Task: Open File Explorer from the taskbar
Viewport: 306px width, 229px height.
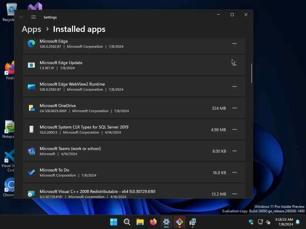Action: click(x=140, y=222)
